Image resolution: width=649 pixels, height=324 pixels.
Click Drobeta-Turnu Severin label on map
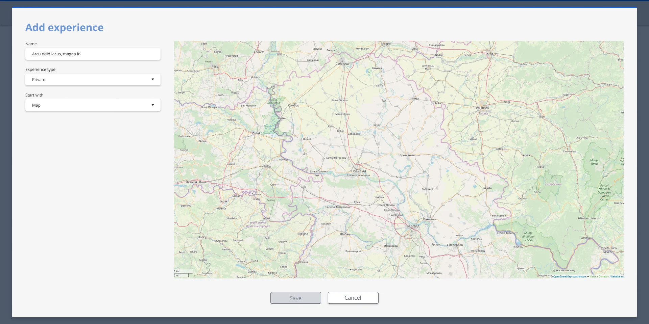coord(608,250)
